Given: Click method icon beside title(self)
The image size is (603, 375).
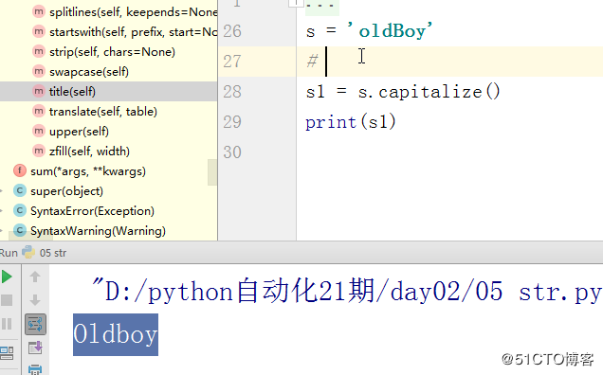Looking at the screenshot, I should pos(39,91).
